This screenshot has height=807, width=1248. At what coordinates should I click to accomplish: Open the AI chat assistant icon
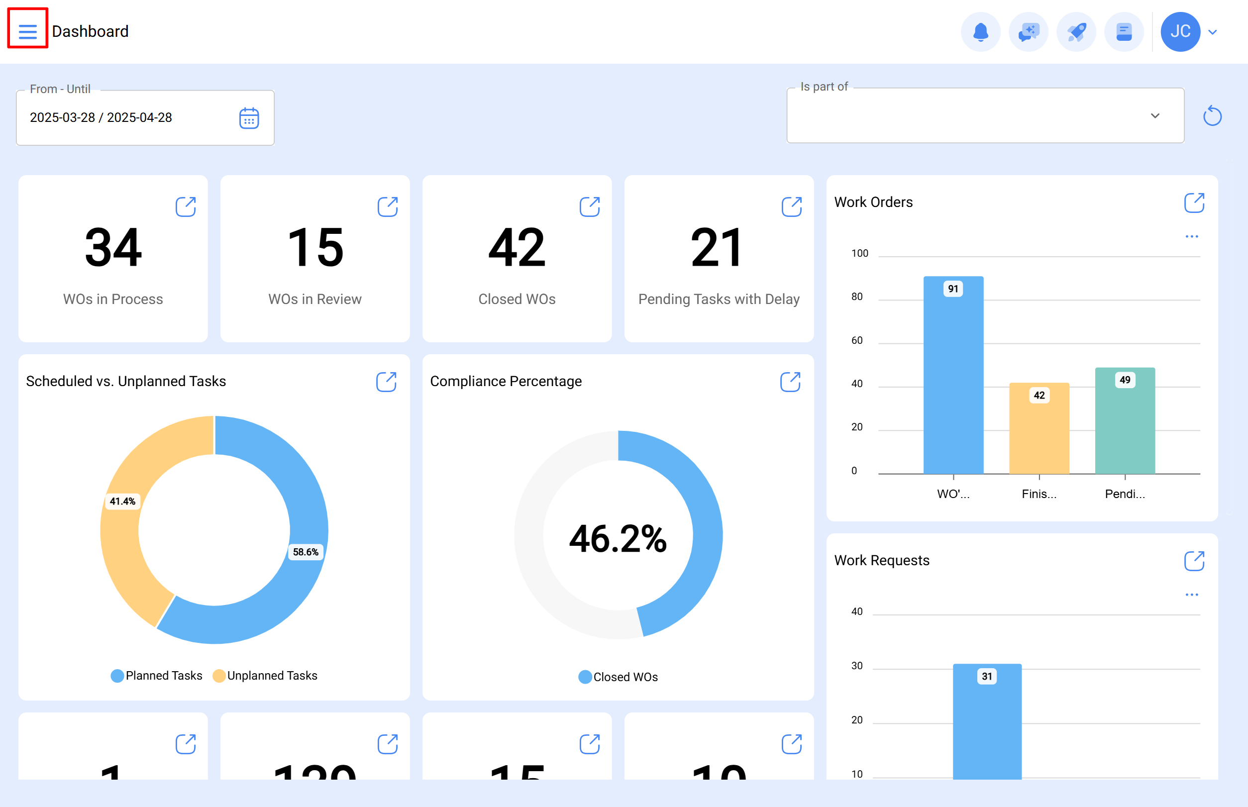(1028, 31)
